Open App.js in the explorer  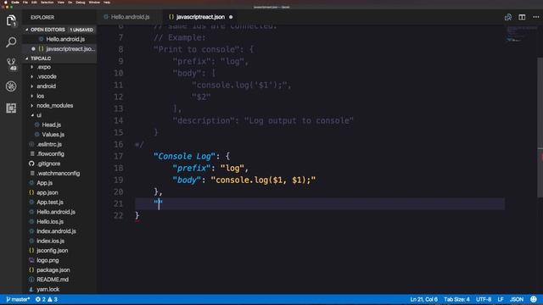coord(44,183)
